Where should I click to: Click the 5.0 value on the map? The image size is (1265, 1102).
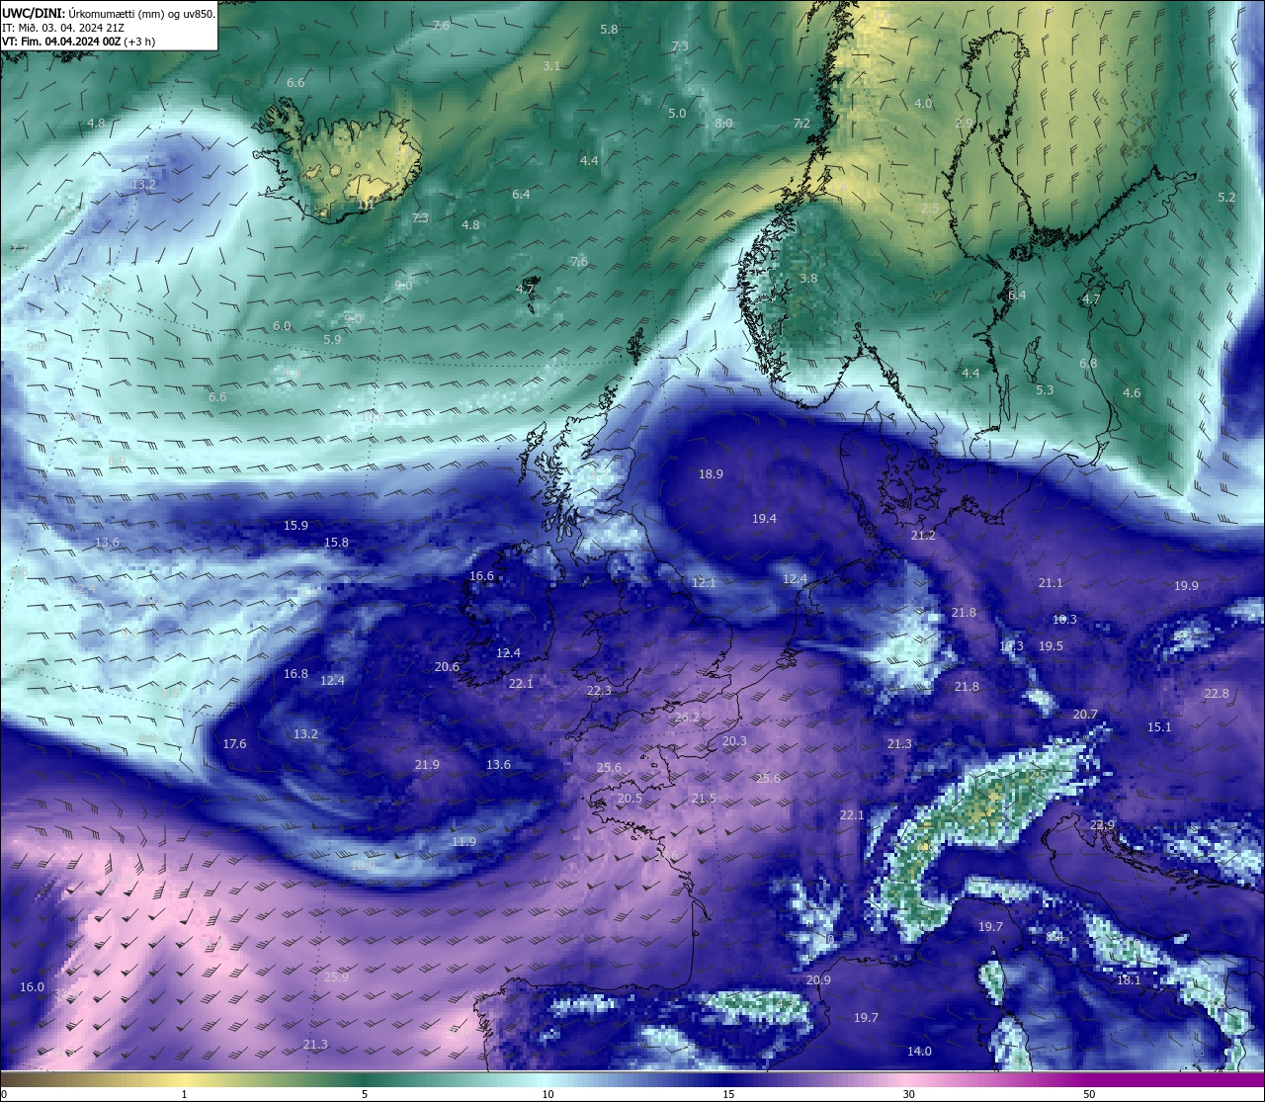click(x=677, y=114)
